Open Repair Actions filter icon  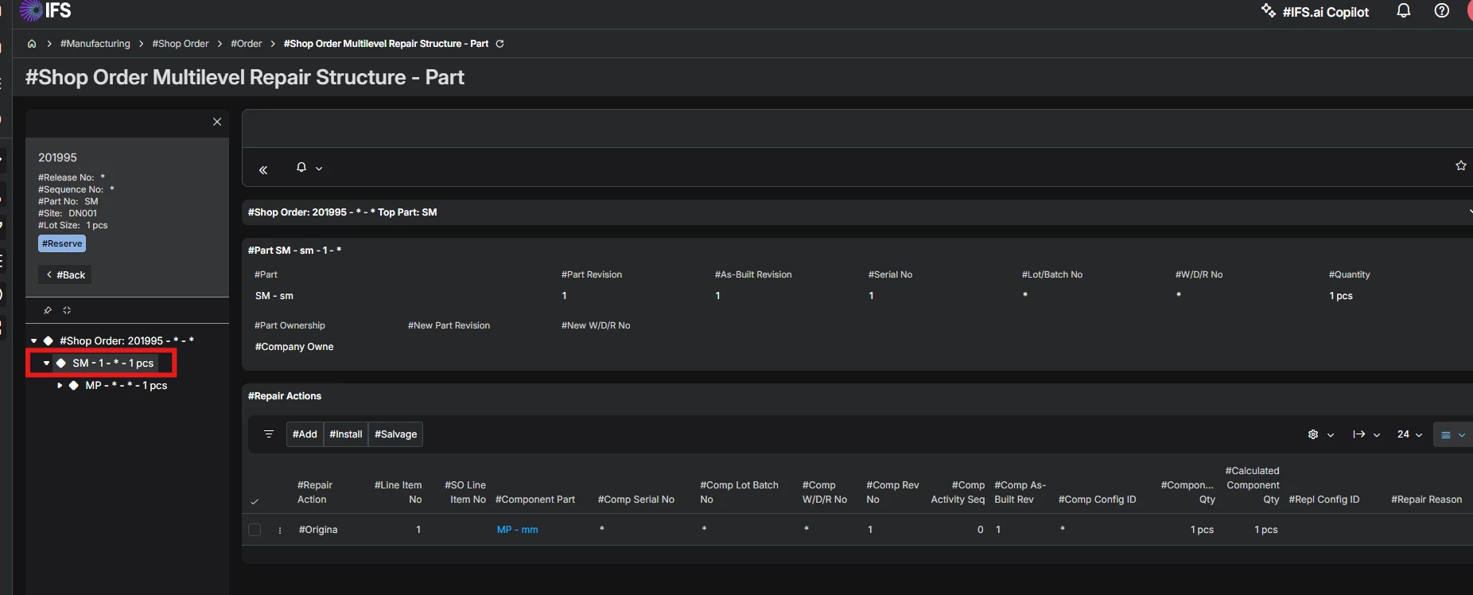(x=269, y=434)
